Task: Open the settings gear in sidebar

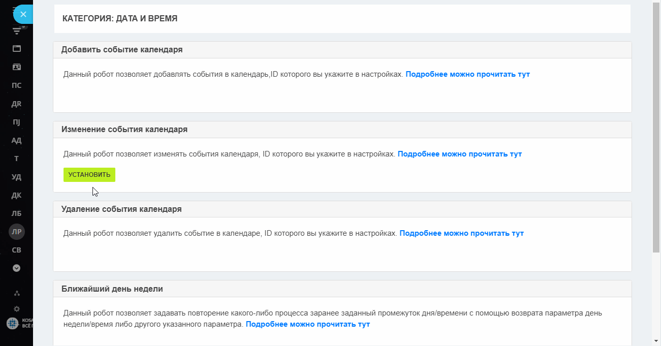Action: [17, 308]
